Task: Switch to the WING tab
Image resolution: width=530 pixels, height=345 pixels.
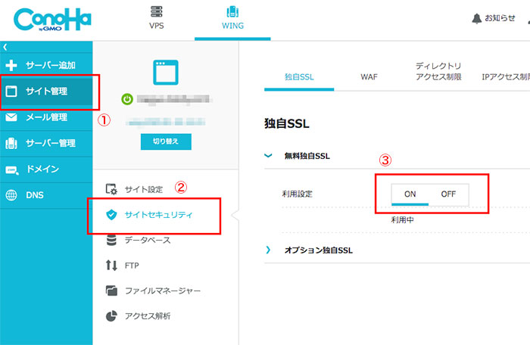Action: pyautogui.click(x=232, y=19)
